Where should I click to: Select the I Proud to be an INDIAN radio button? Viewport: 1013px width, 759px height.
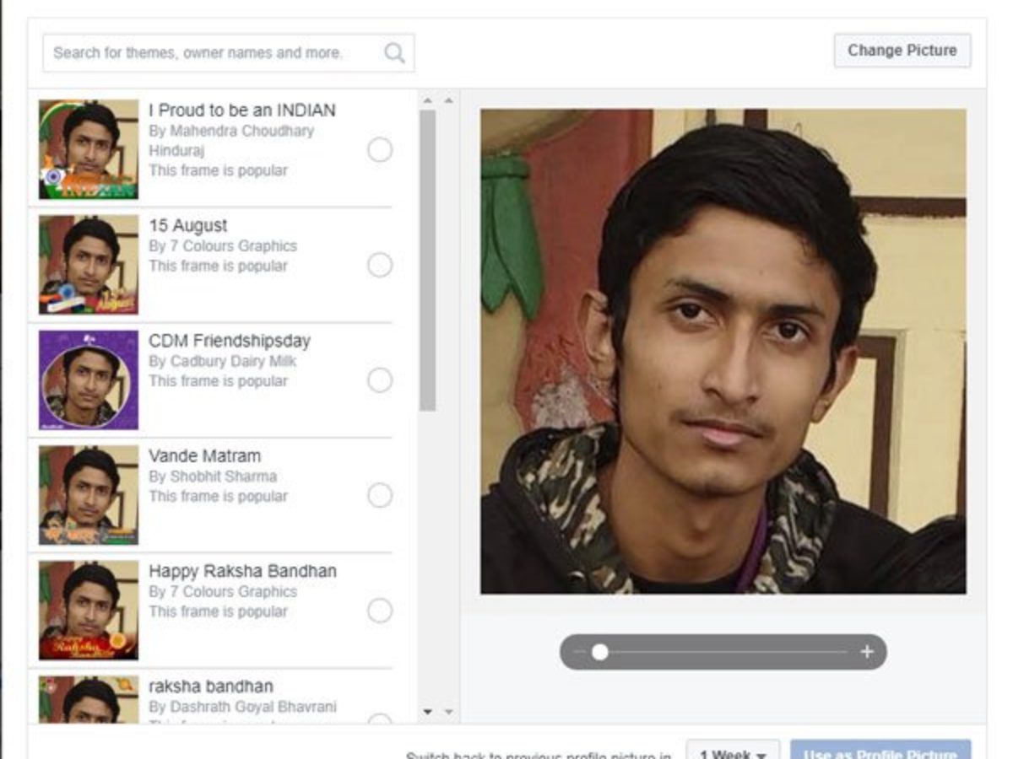(x=380, y=150)
